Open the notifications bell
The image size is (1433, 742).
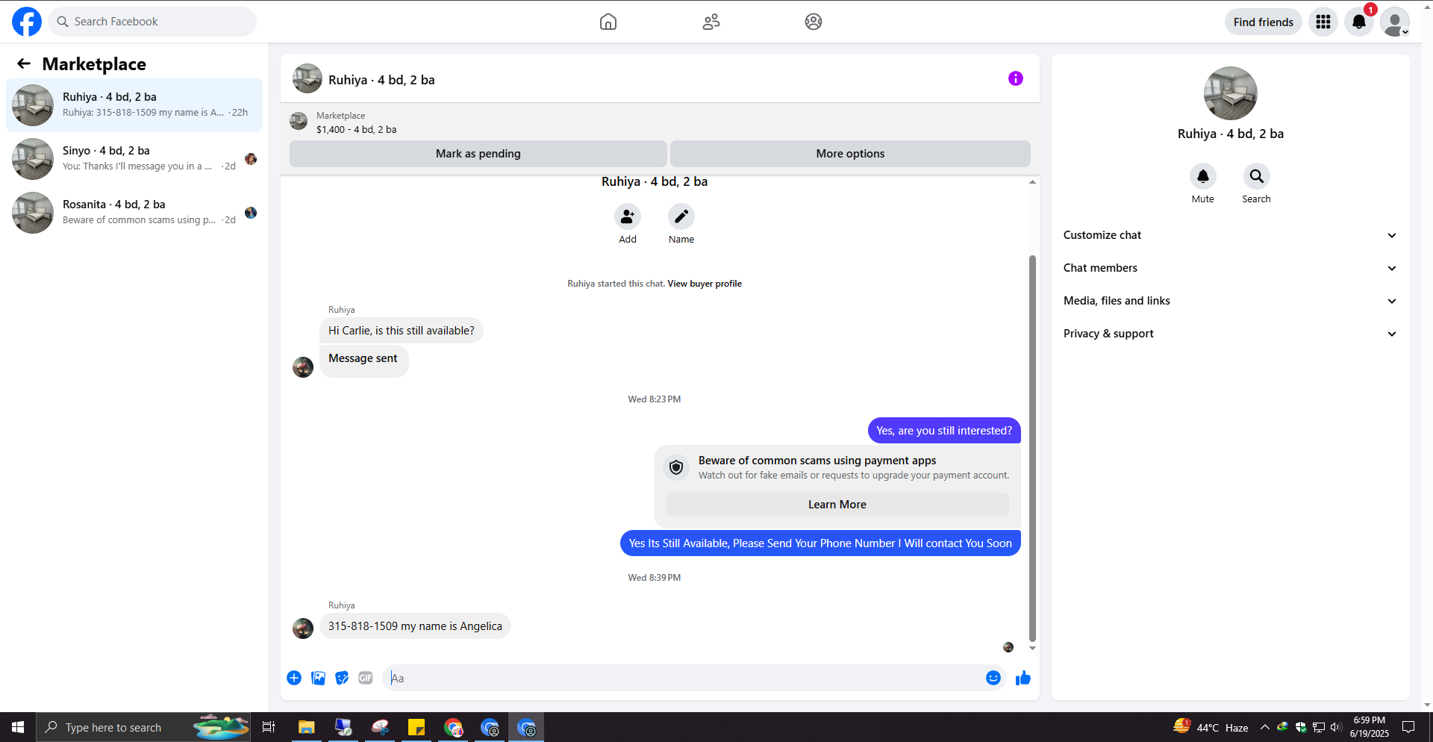coord(1359,22)
